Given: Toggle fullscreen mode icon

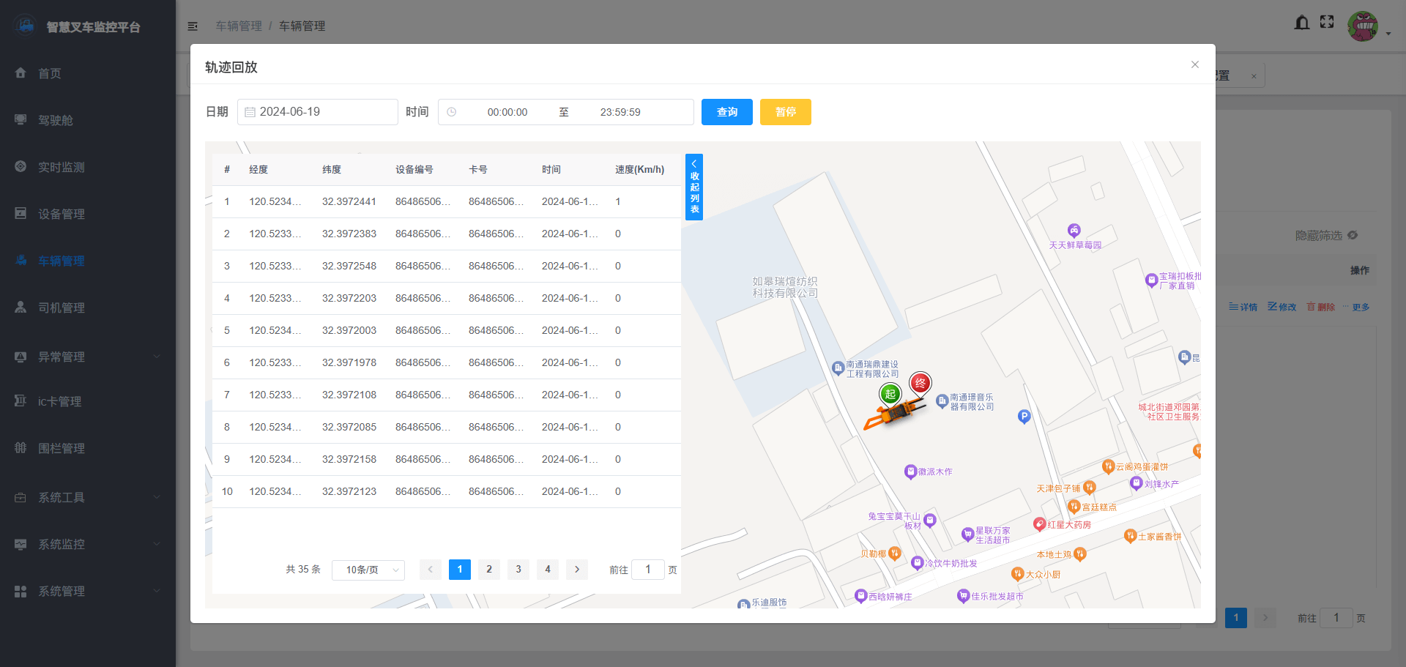Looking at the screenshot, I should [1327, 22].
